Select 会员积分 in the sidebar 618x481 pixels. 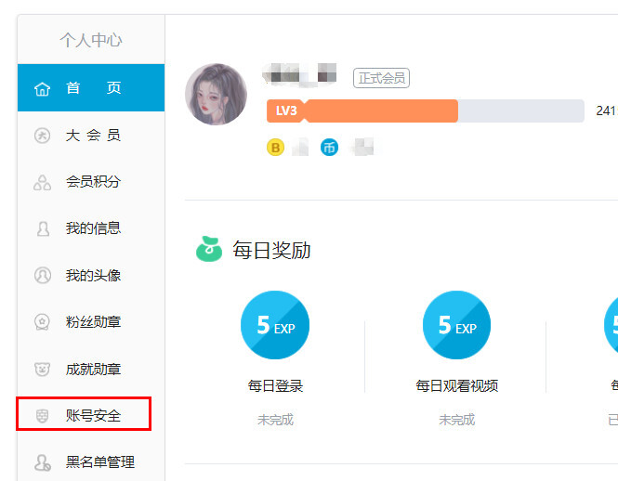coord(93,182)
